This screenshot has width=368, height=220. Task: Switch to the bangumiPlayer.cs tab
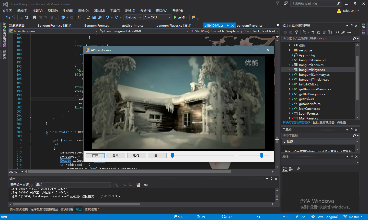point(249,26)
